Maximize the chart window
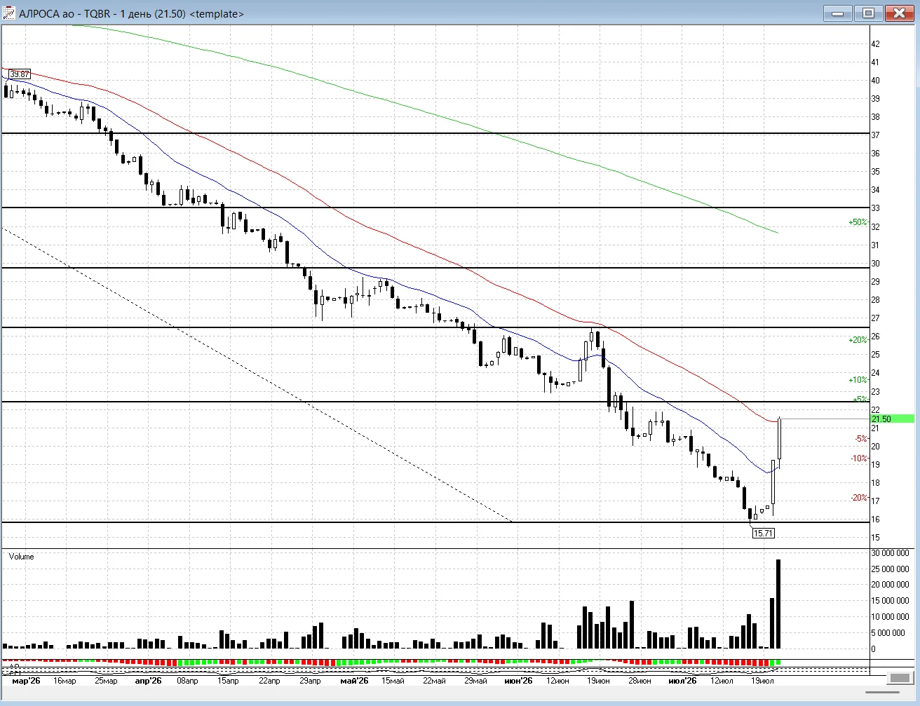920x706 pixels. 869,13
